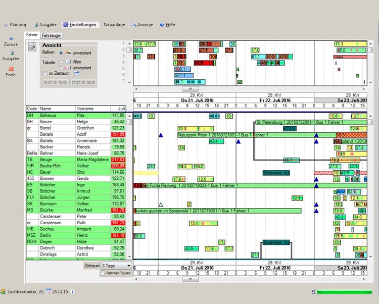
Task: Select the Gurken gucken im Spreewald tour bar
Action: point(217,211)
